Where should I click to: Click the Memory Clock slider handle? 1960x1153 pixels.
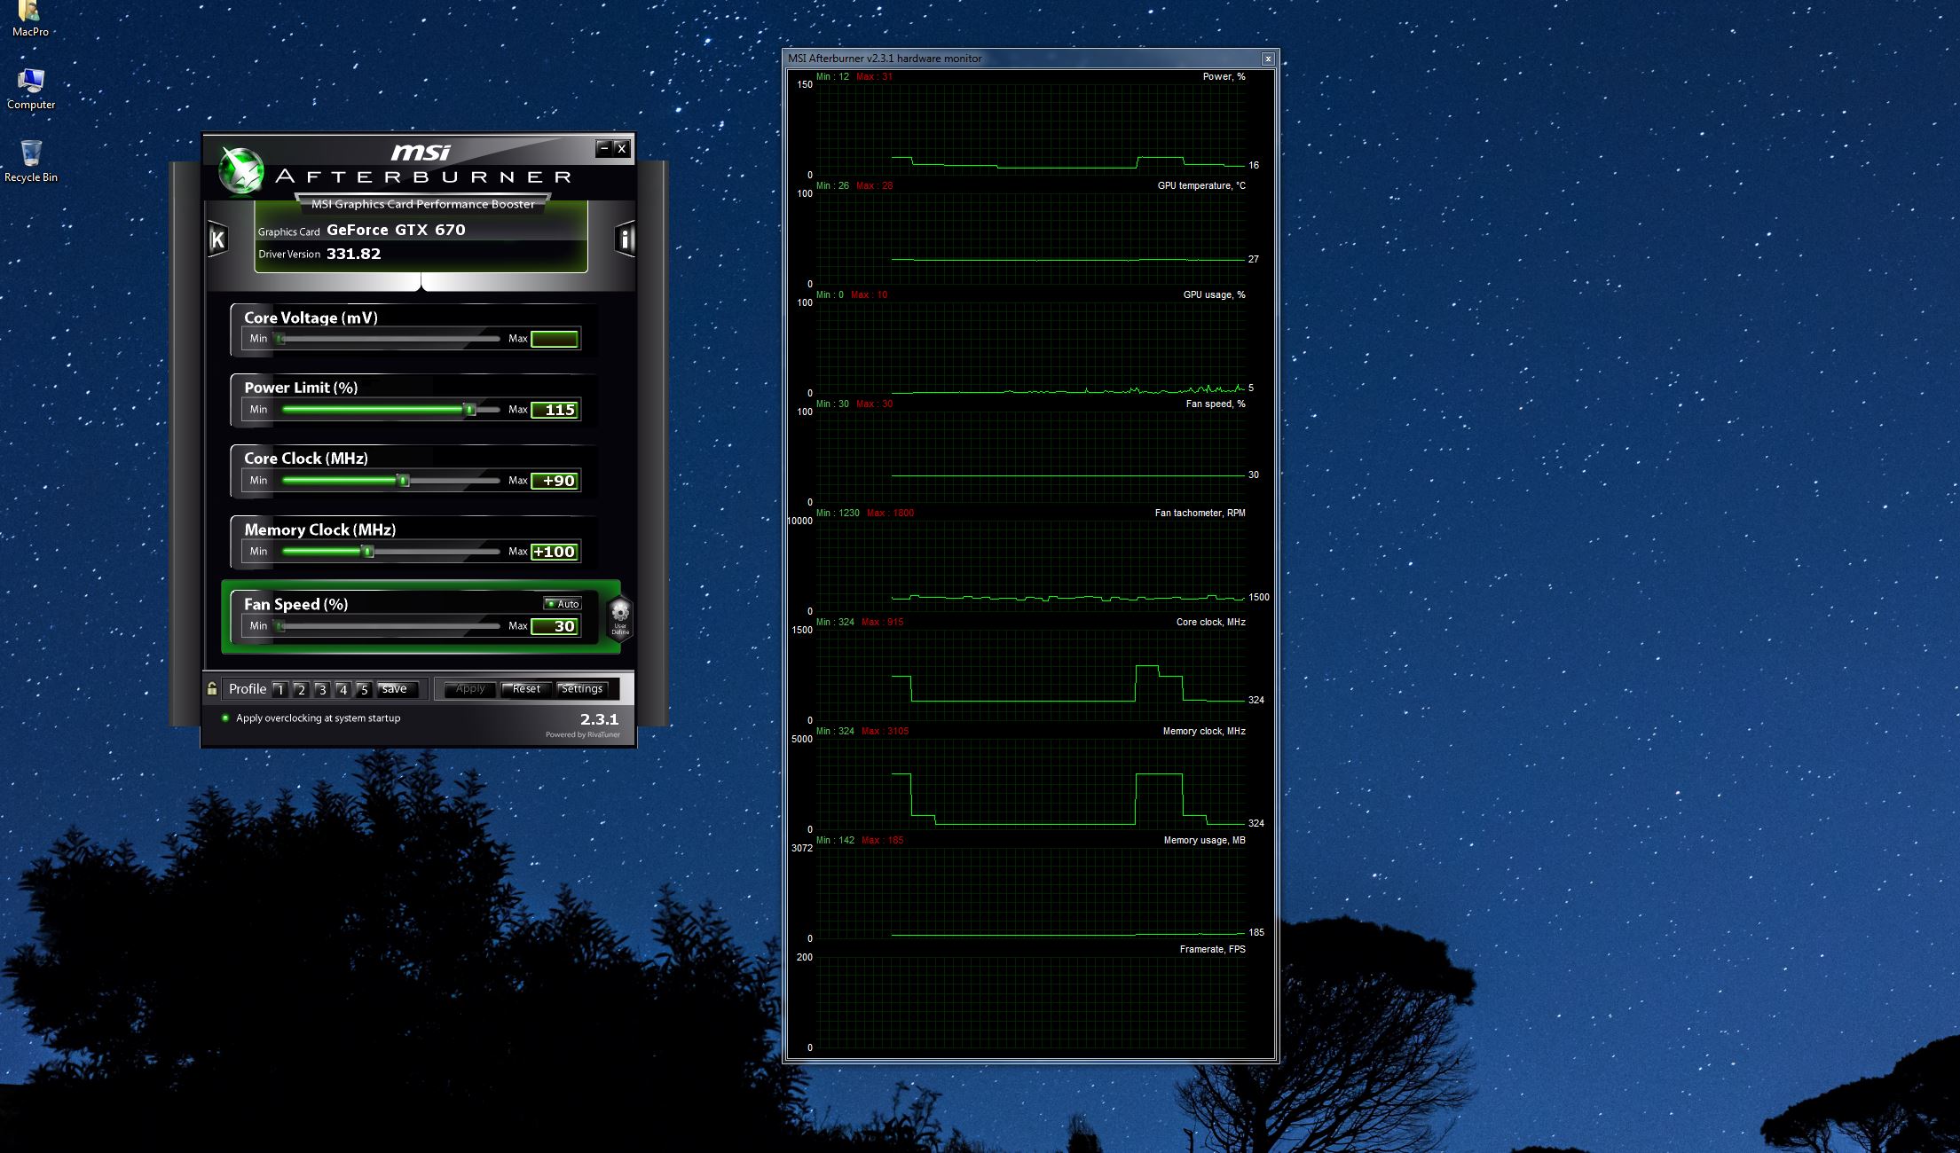367,552
